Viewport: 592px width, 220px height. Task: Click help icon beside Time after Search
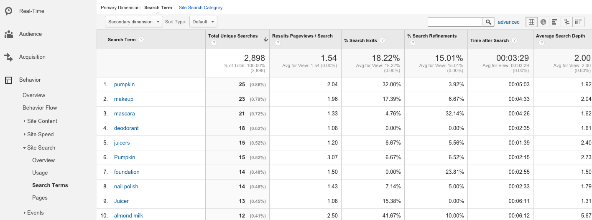tap(514, 40)
